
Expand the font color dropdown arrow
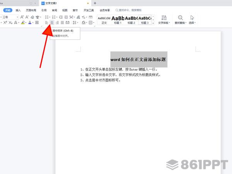[33, 23]
